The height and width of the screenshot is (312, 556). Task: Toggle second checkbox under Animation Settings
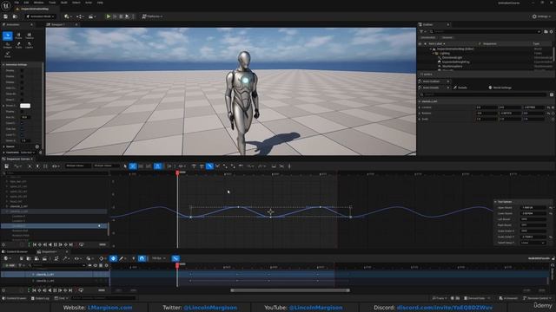(22, 76)
